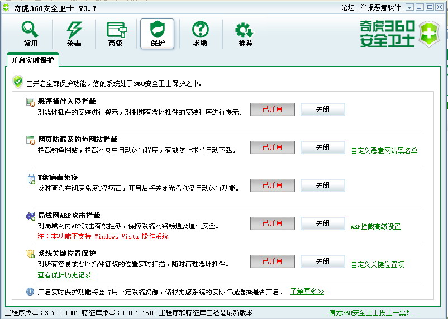This screenshot has width=448, height=319.
Task: Click the 主程序和特征库已经是最新版本 status text
Action: [x=206, y=313]
